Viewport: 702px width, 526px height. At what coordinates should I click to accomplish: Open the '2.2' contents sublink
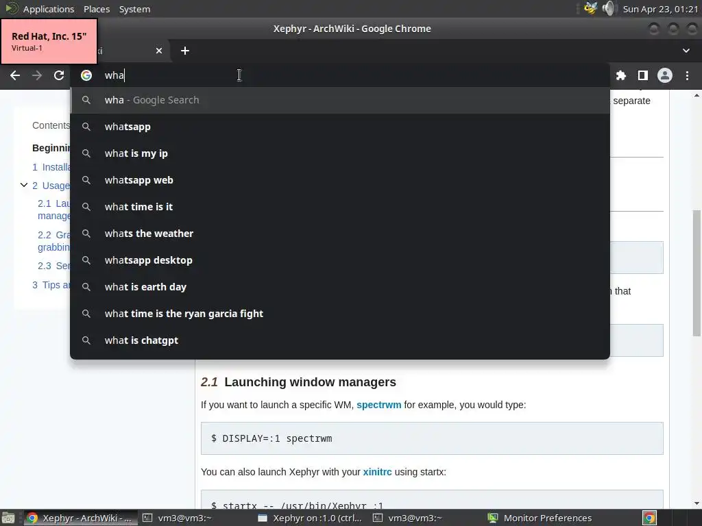pos(53,241)
